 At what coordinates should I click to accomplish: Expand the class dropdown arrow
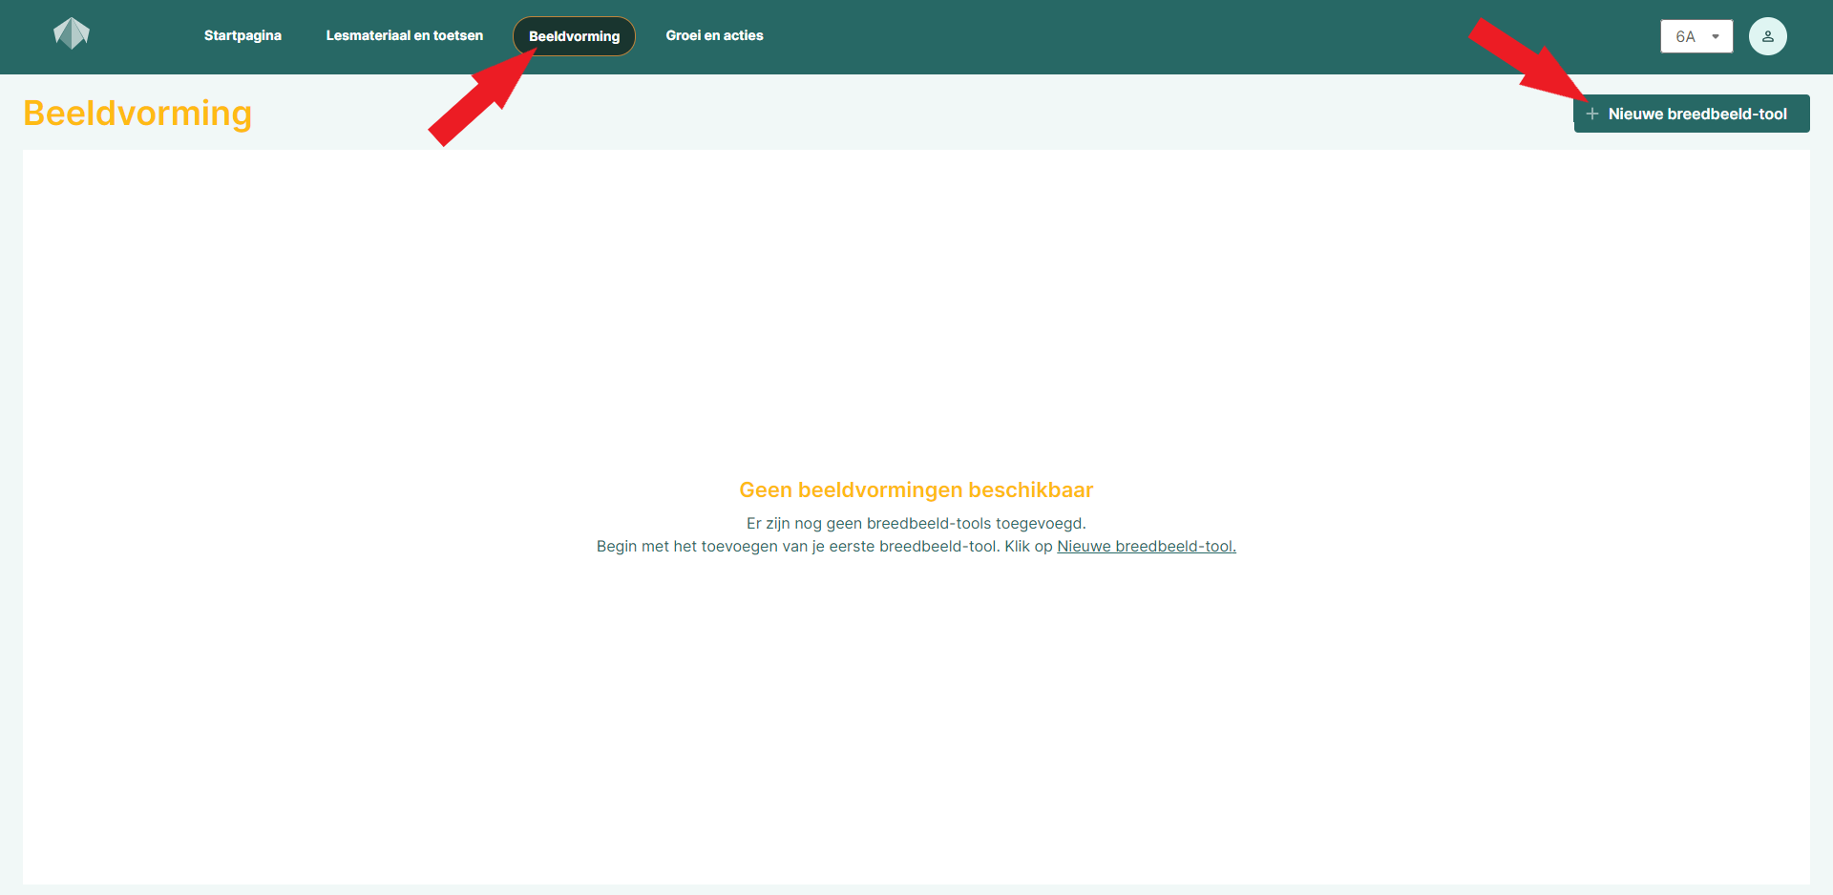[1716, 35]
